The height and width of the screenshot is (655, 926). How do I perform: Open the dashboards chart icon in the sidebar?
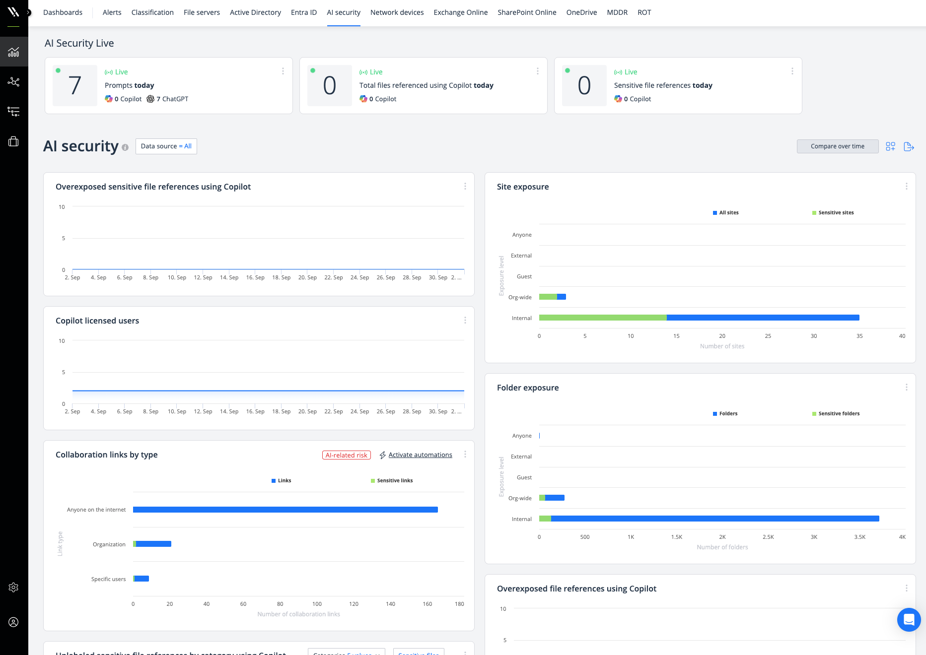pos(14,52)
